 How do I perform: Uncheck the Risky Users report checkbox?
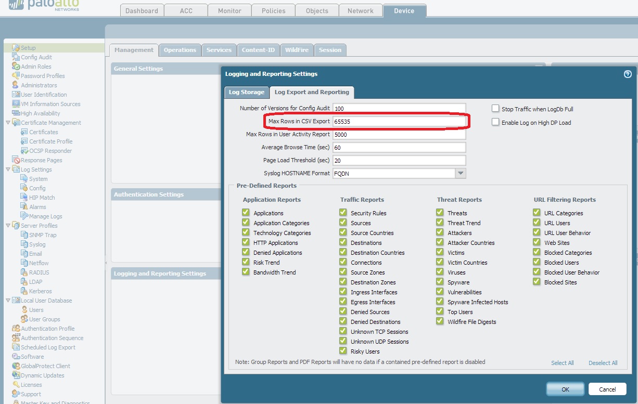[343, 351]
